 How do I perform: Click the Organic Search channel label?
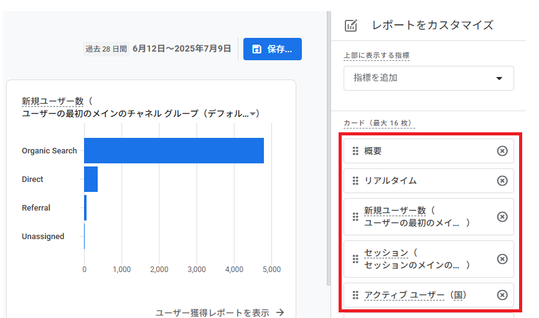[49, 151]
